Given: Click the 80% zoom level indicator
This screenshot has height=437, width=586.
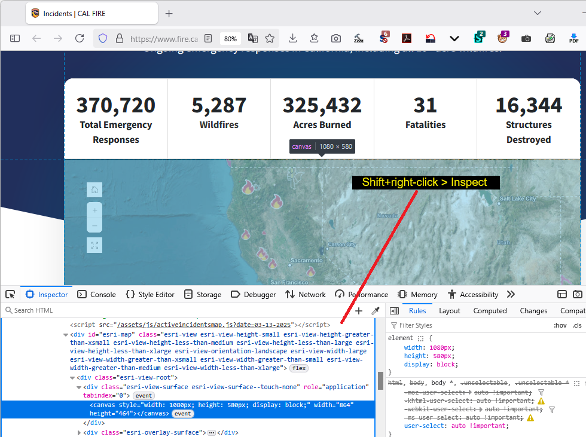Looking at the screenshot, I should [230, 38].
